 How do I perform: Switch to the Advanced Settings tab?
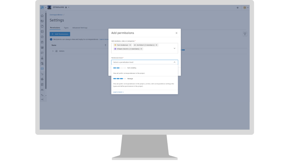80,28
